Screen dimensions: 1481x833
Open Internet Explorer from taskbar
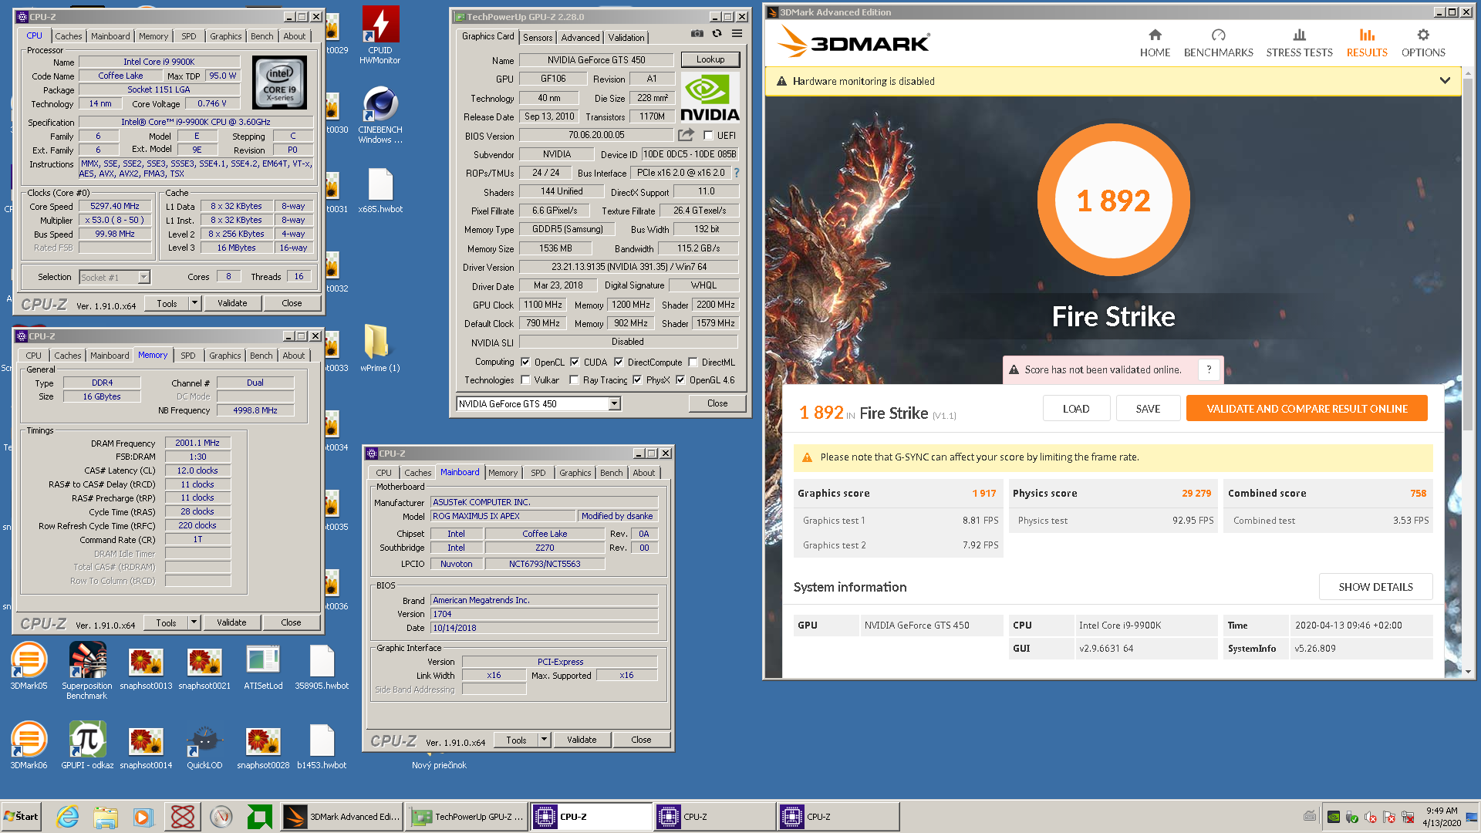pos(67,816)
